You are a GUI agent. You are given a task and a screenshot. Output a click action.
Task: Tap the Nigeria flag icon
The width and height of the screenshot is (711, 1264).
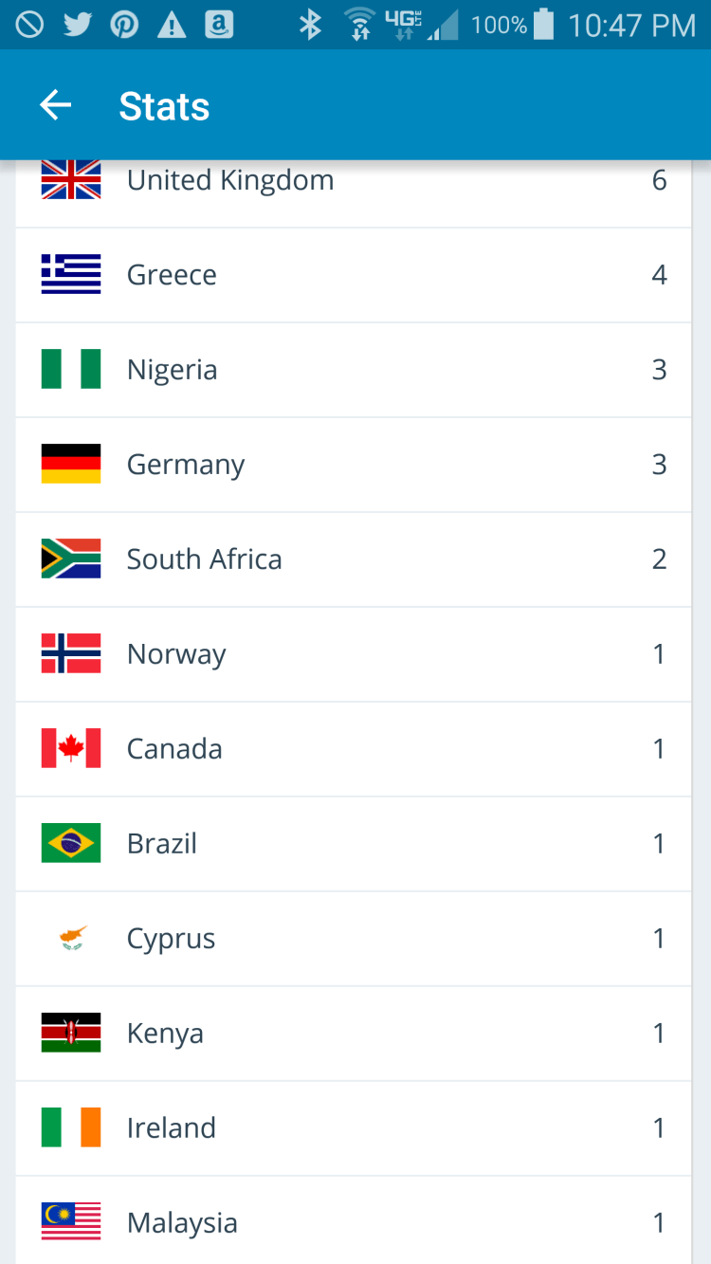pyautogui.click(x=71, y=369)
